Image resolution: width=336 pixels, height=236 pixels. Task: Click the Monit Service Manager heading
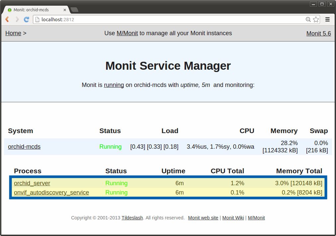pyautogui.click(x=168, y=66)
